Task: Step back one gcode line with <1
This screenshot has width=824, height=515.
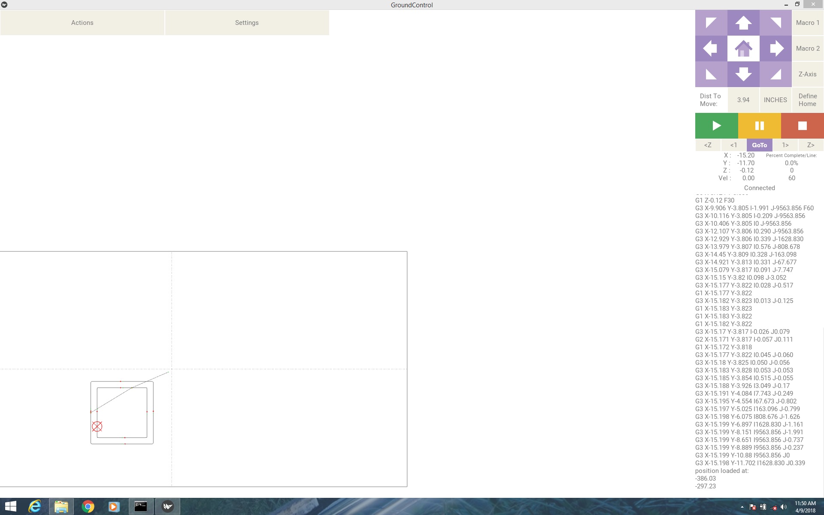Action: click(x=733, y=145)
